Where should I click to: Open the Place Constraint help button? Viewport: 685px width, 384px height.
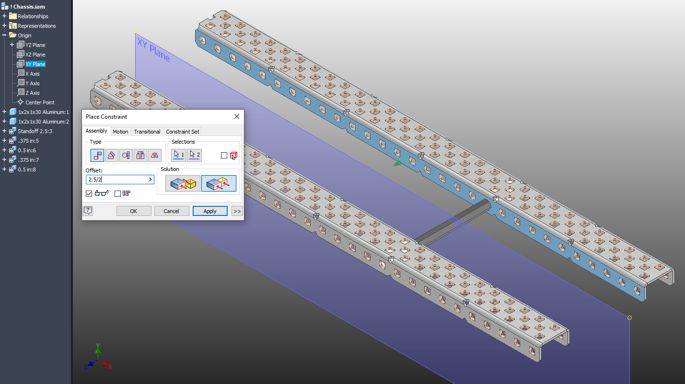point(88,211)
